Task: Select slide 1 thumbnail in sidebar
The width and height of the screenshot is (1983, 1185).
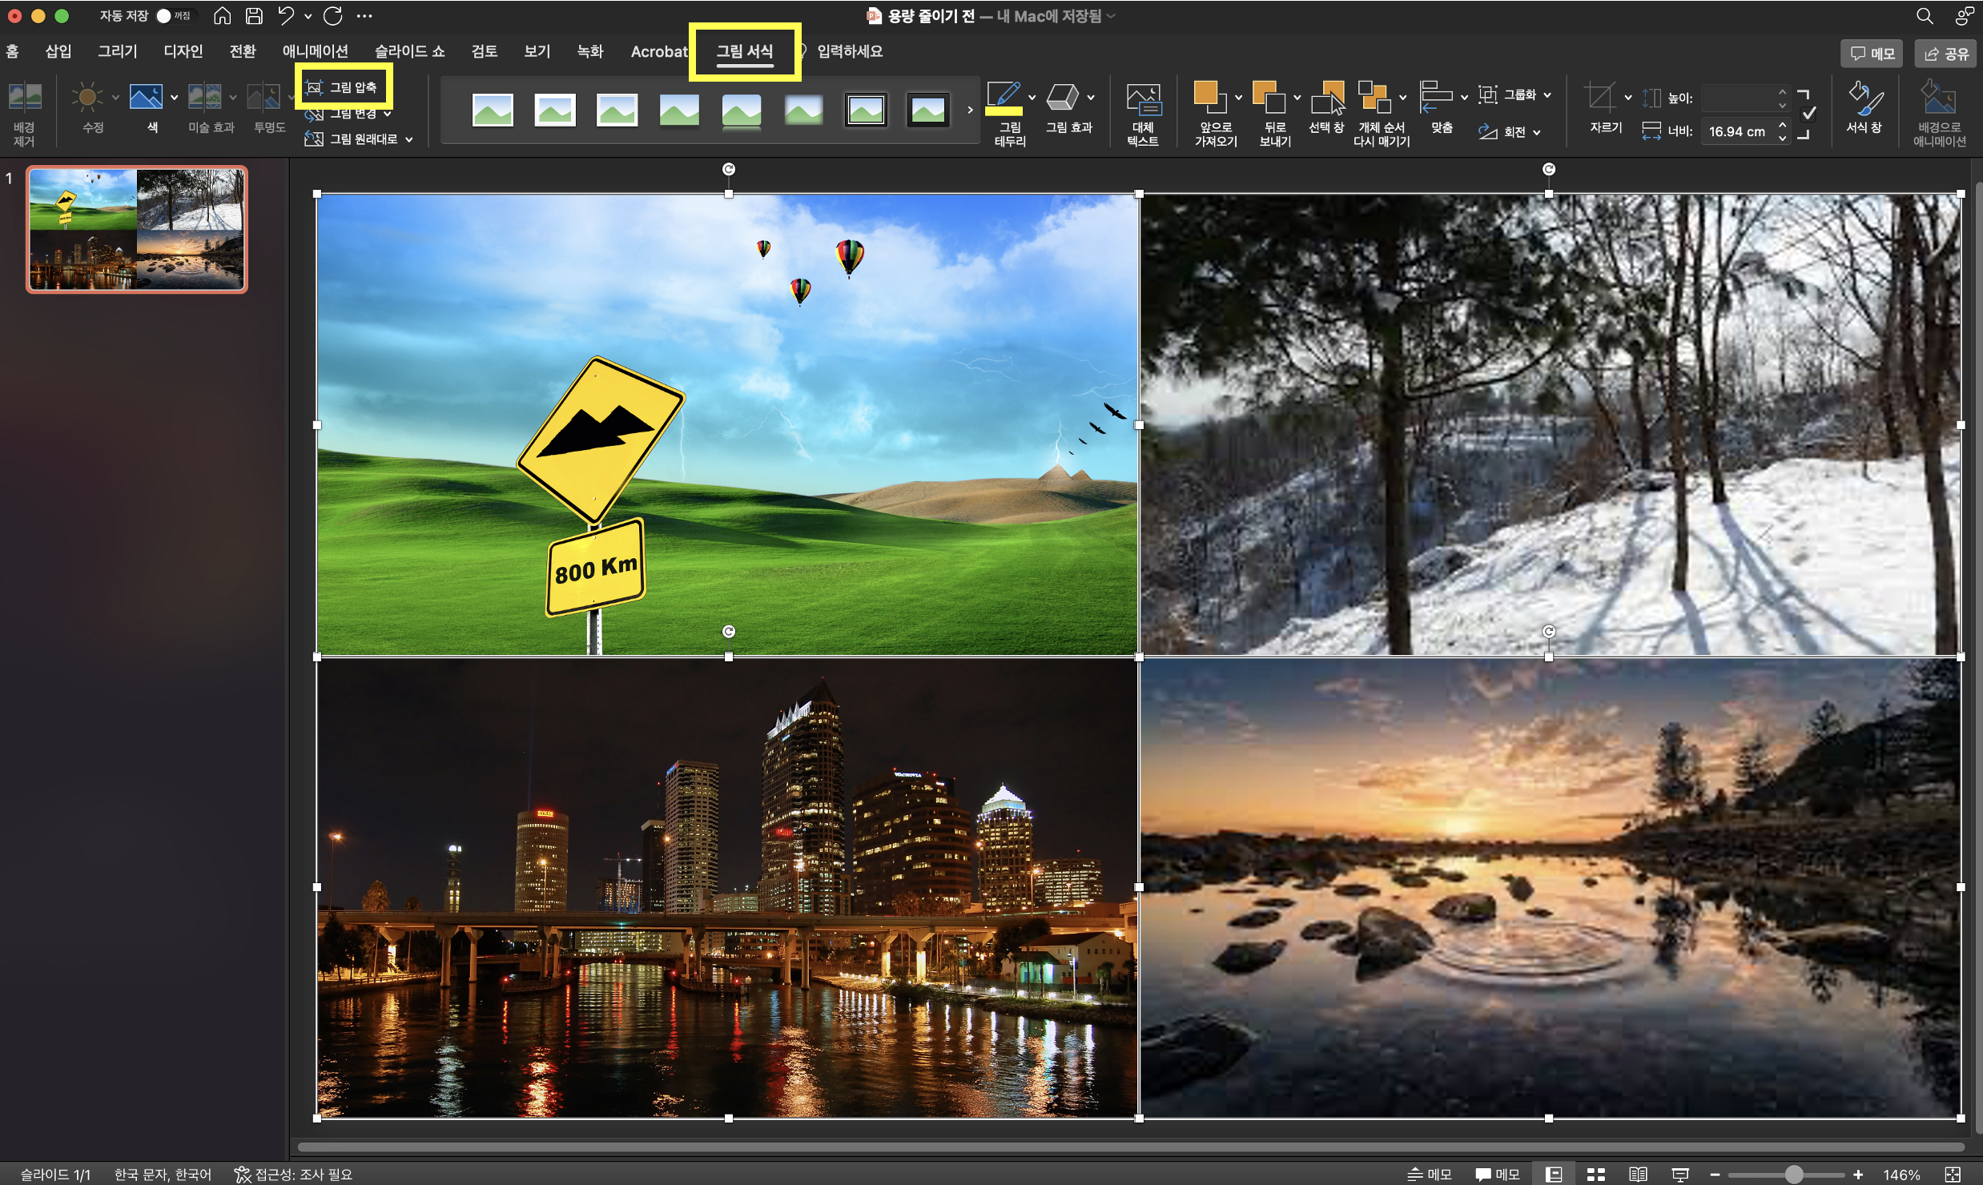Action: (137, 229)
